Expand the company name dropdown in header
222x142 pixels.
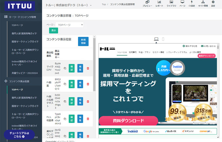coord(91,5)
